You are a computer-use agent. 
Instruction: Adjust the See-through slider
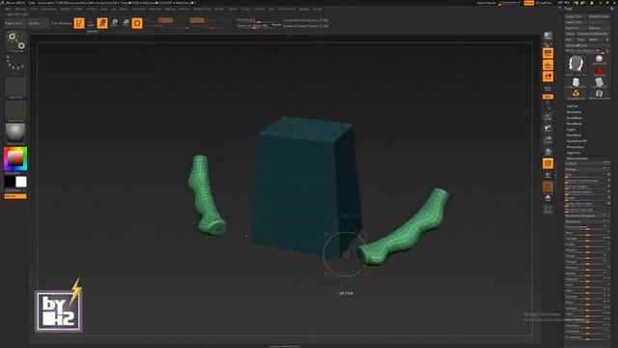[x=509, y=3]
